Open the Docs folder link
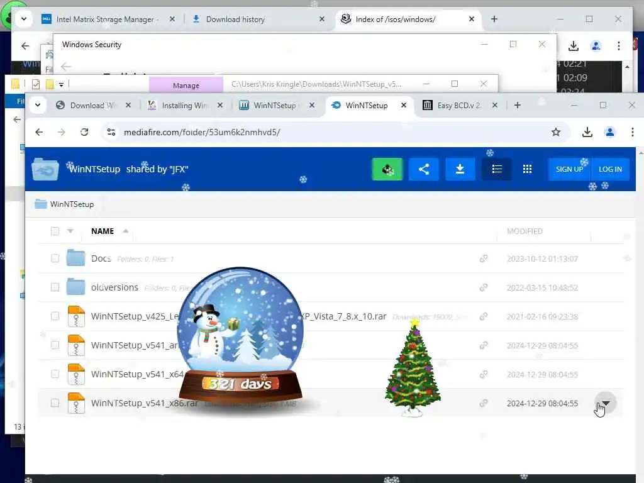Image resolution: width=644 pixels, height=483 pixels. point(101,258)
